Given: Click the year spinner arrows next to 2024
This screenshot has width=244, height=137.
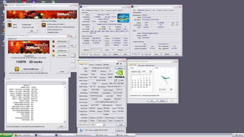Looking at the screenshot, I should [151, 72].
